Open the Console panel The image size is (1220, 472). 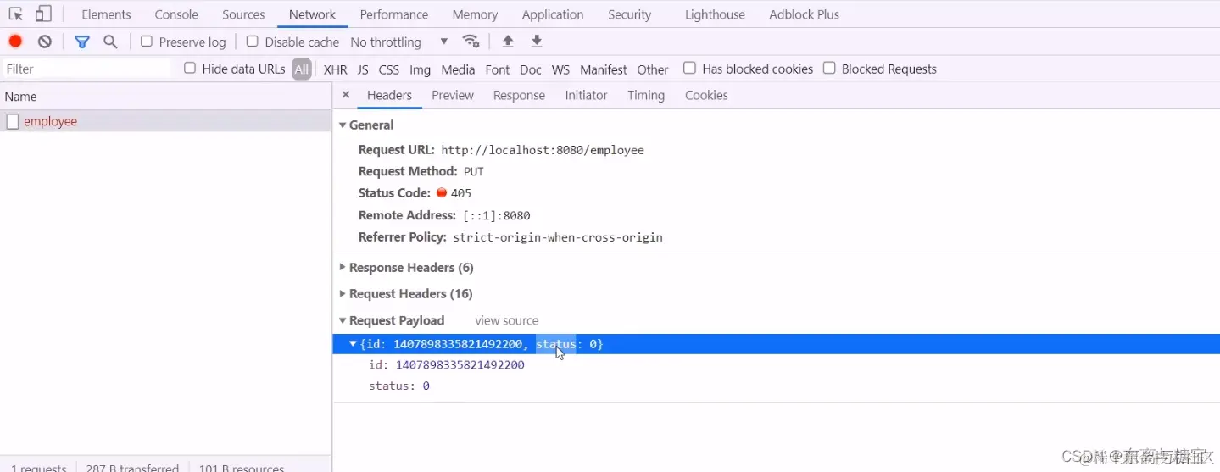[176, 14]
